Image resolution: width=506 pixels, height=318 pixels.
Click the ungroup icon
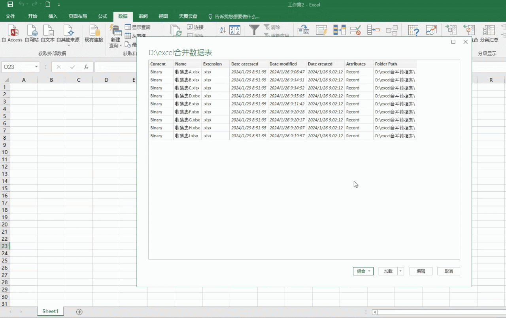[469, 30]
